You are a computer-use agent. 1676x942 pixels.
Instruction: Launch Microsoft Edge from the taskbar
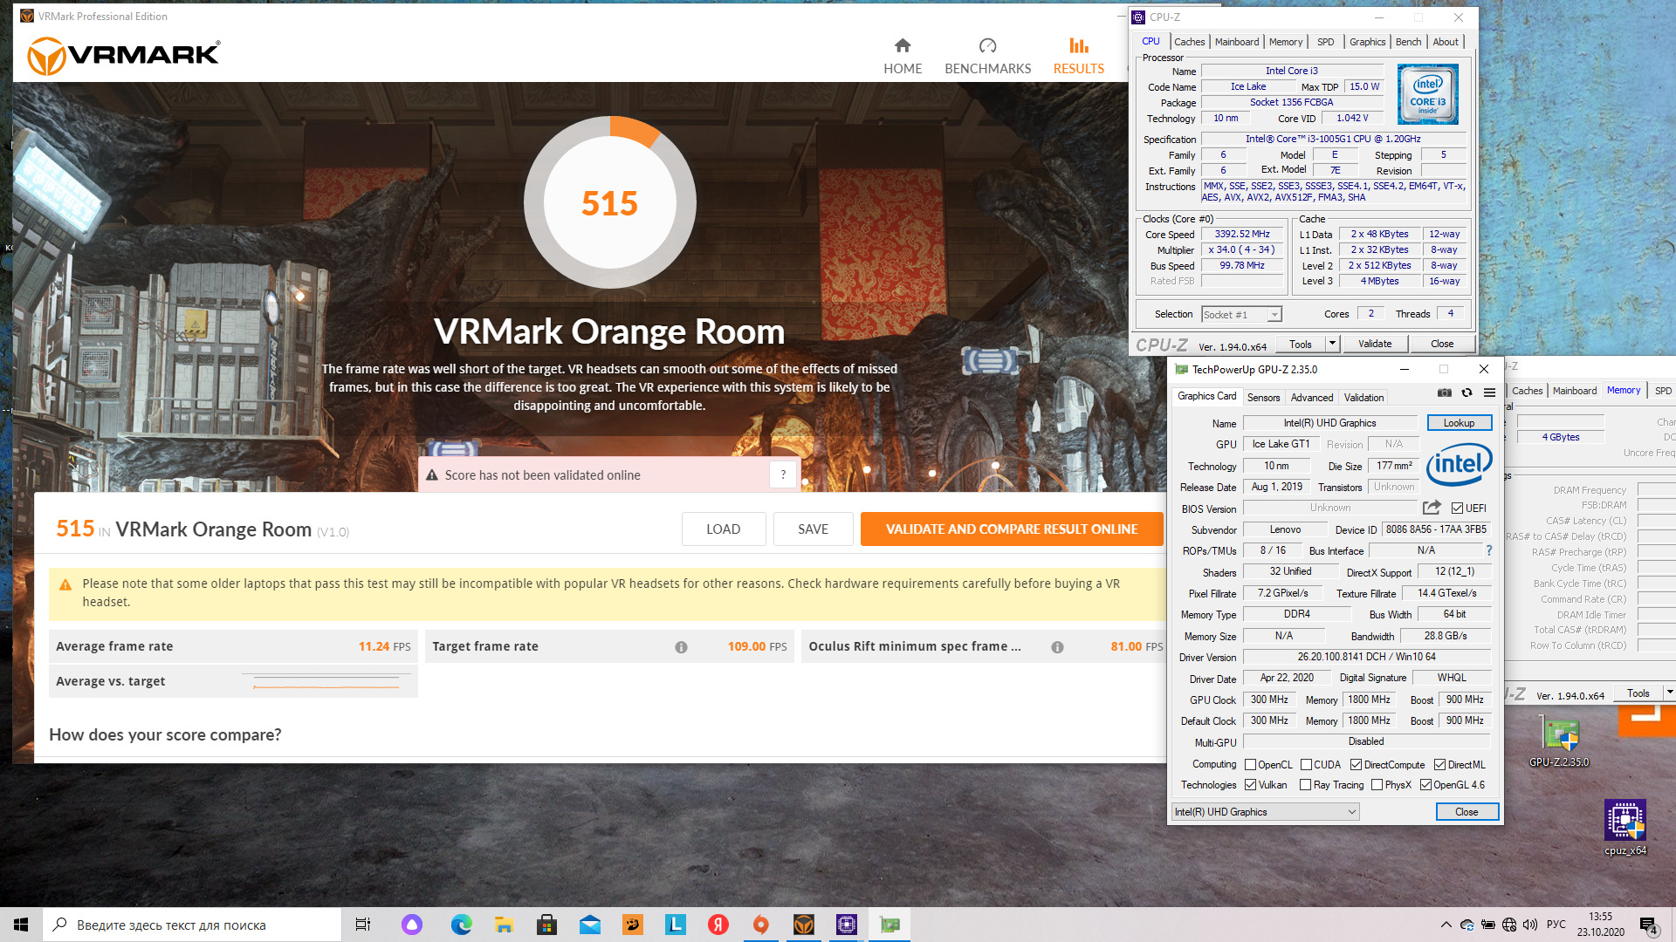pos(461,925)
